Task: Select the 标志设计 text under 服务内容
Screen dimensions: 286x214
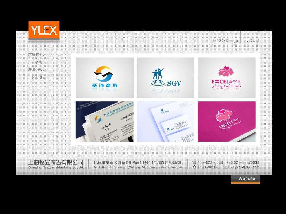Action: pos(39,77)
